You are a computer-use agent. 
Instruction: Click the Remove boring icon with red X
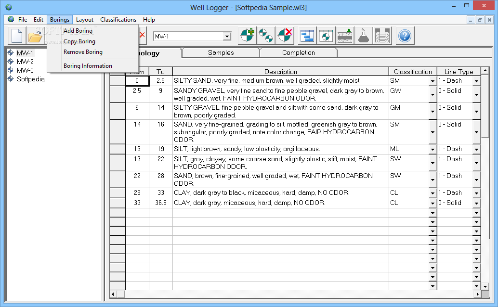click(x=285, y=36)
